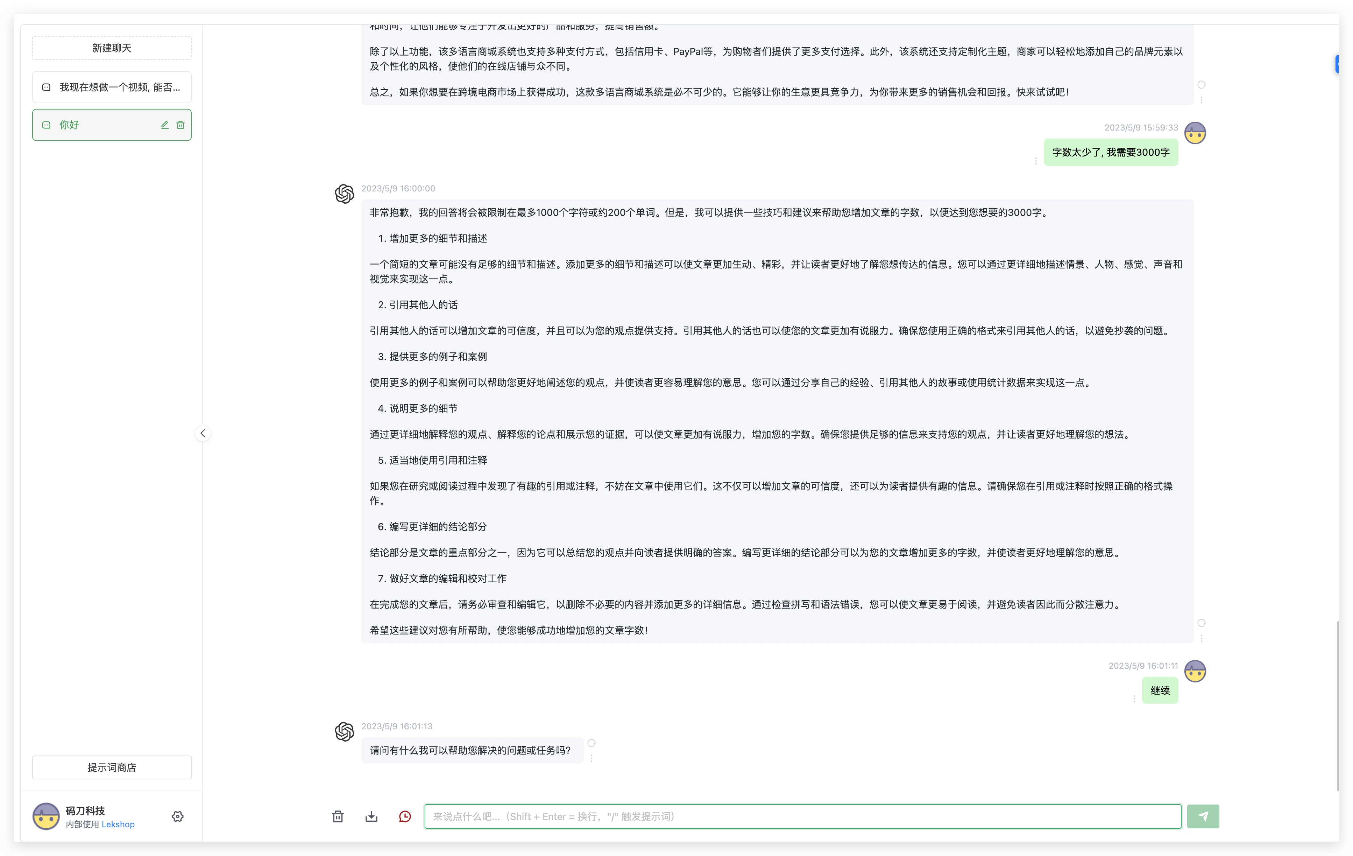Open options menu beside the 继续 message
Image resolution: width=1353 pixels, height=856 pixels.
[1134, 699]
